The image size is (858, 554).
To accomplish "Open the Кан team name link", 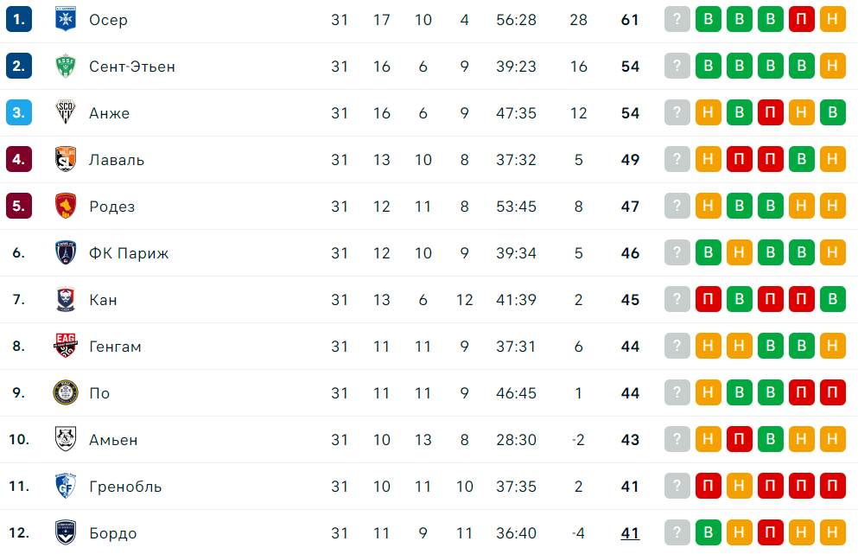I will pos(103,299).
